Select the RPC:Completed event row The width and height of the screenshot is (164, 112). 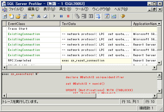[80, 61]
